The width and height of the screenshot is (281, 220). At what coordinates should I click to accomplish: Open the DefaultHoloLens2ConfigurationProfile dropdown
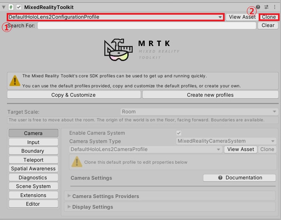tap(116, 17)
